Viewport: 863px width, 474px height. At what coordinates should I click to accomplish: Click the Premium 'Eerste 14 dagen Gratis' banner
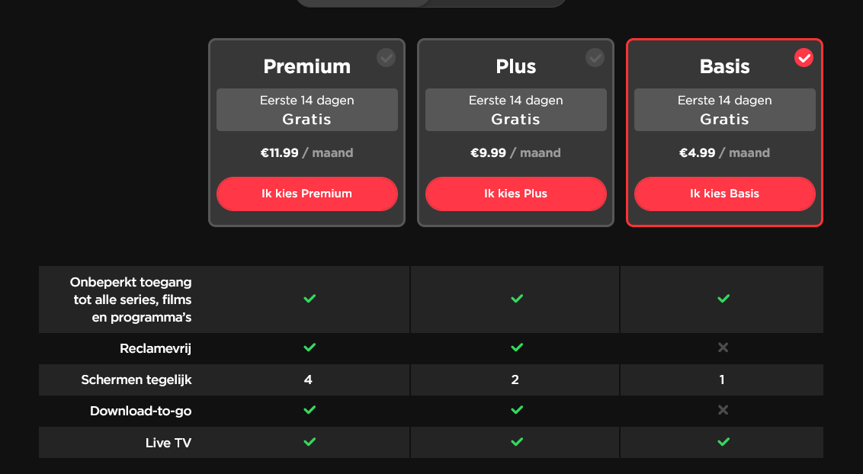click(x=307, y=110)
